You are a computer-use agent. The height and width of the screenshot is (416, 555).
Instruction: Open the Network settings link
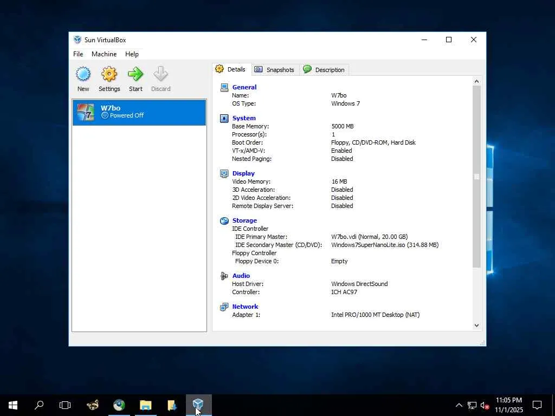246,307
